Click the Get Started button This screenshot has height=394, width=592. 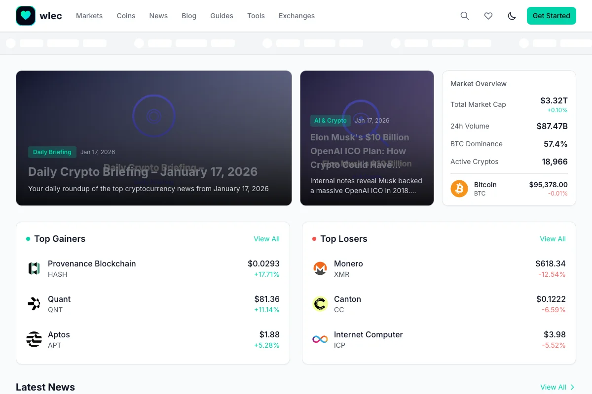pos(551,16)
